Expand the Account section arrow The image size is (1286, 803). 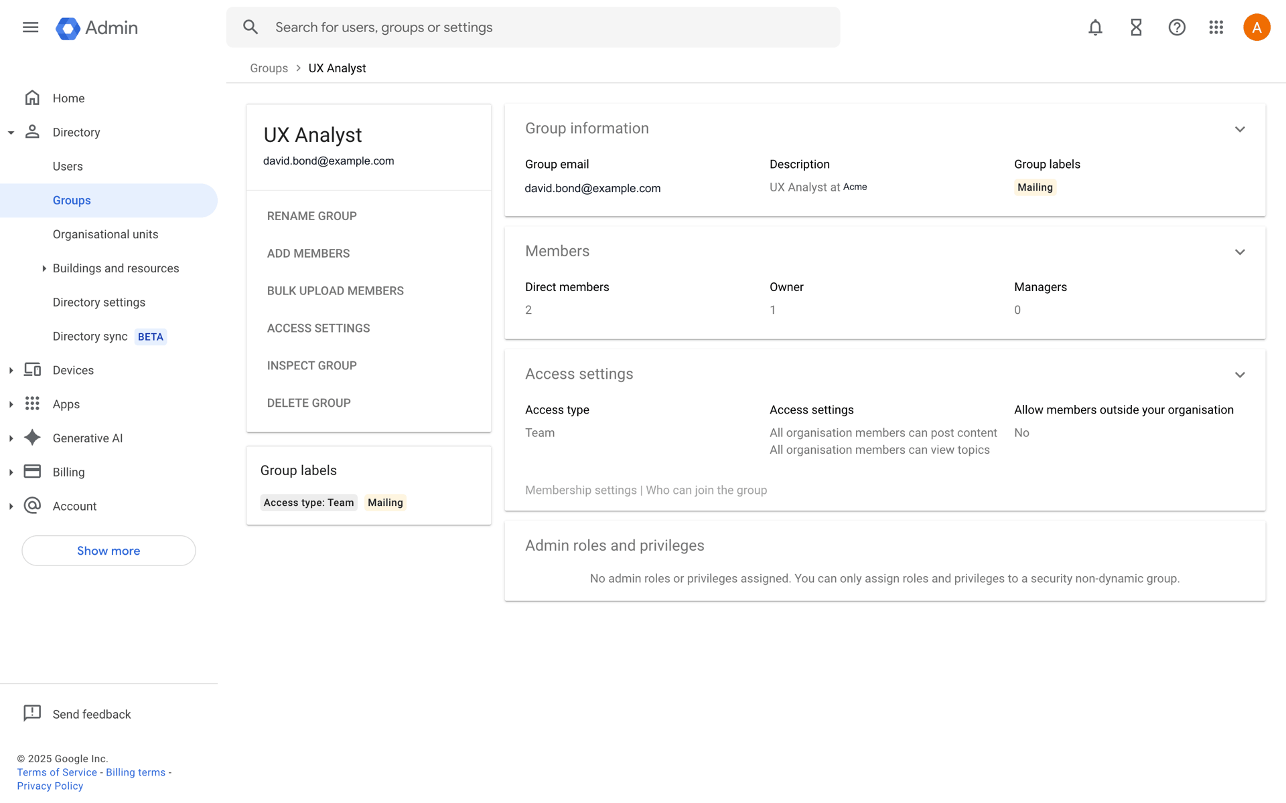pos(11,507)
